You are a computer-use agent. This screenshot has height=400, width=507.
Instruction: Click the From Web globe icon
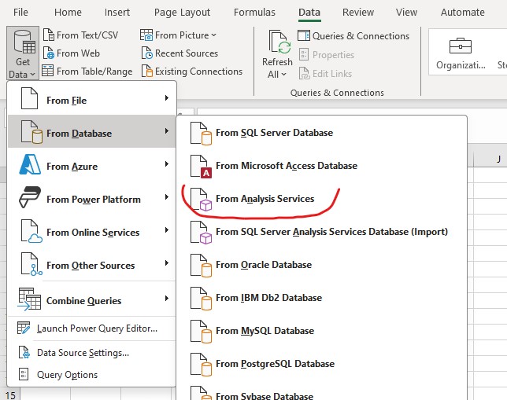point(49,53)
